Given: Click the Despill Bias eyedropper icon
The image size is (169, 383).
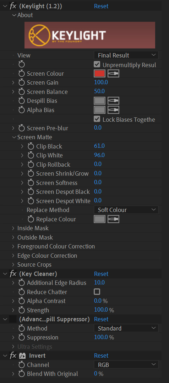Looking at the screenshot, I should [113, 101].
